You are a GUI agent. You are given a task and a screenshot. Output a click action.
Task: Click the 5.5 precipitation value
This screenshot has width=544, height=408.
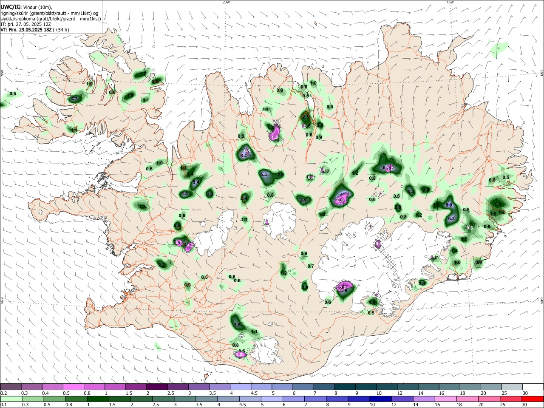click(x=263, y=174)
